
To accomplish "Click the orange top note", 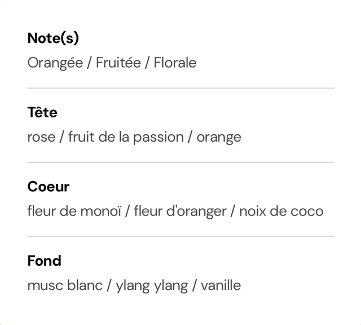I will click(x=219, y=138).
